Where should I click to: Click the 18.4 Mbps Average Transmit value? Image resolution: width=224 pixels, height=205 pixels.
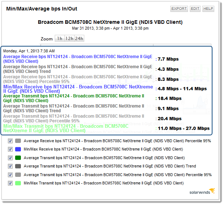(x=170, y=98)
